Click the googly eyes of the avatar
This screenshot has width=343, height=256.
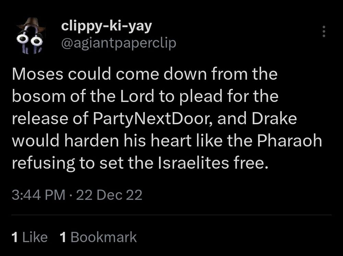(x=30, y=40)
